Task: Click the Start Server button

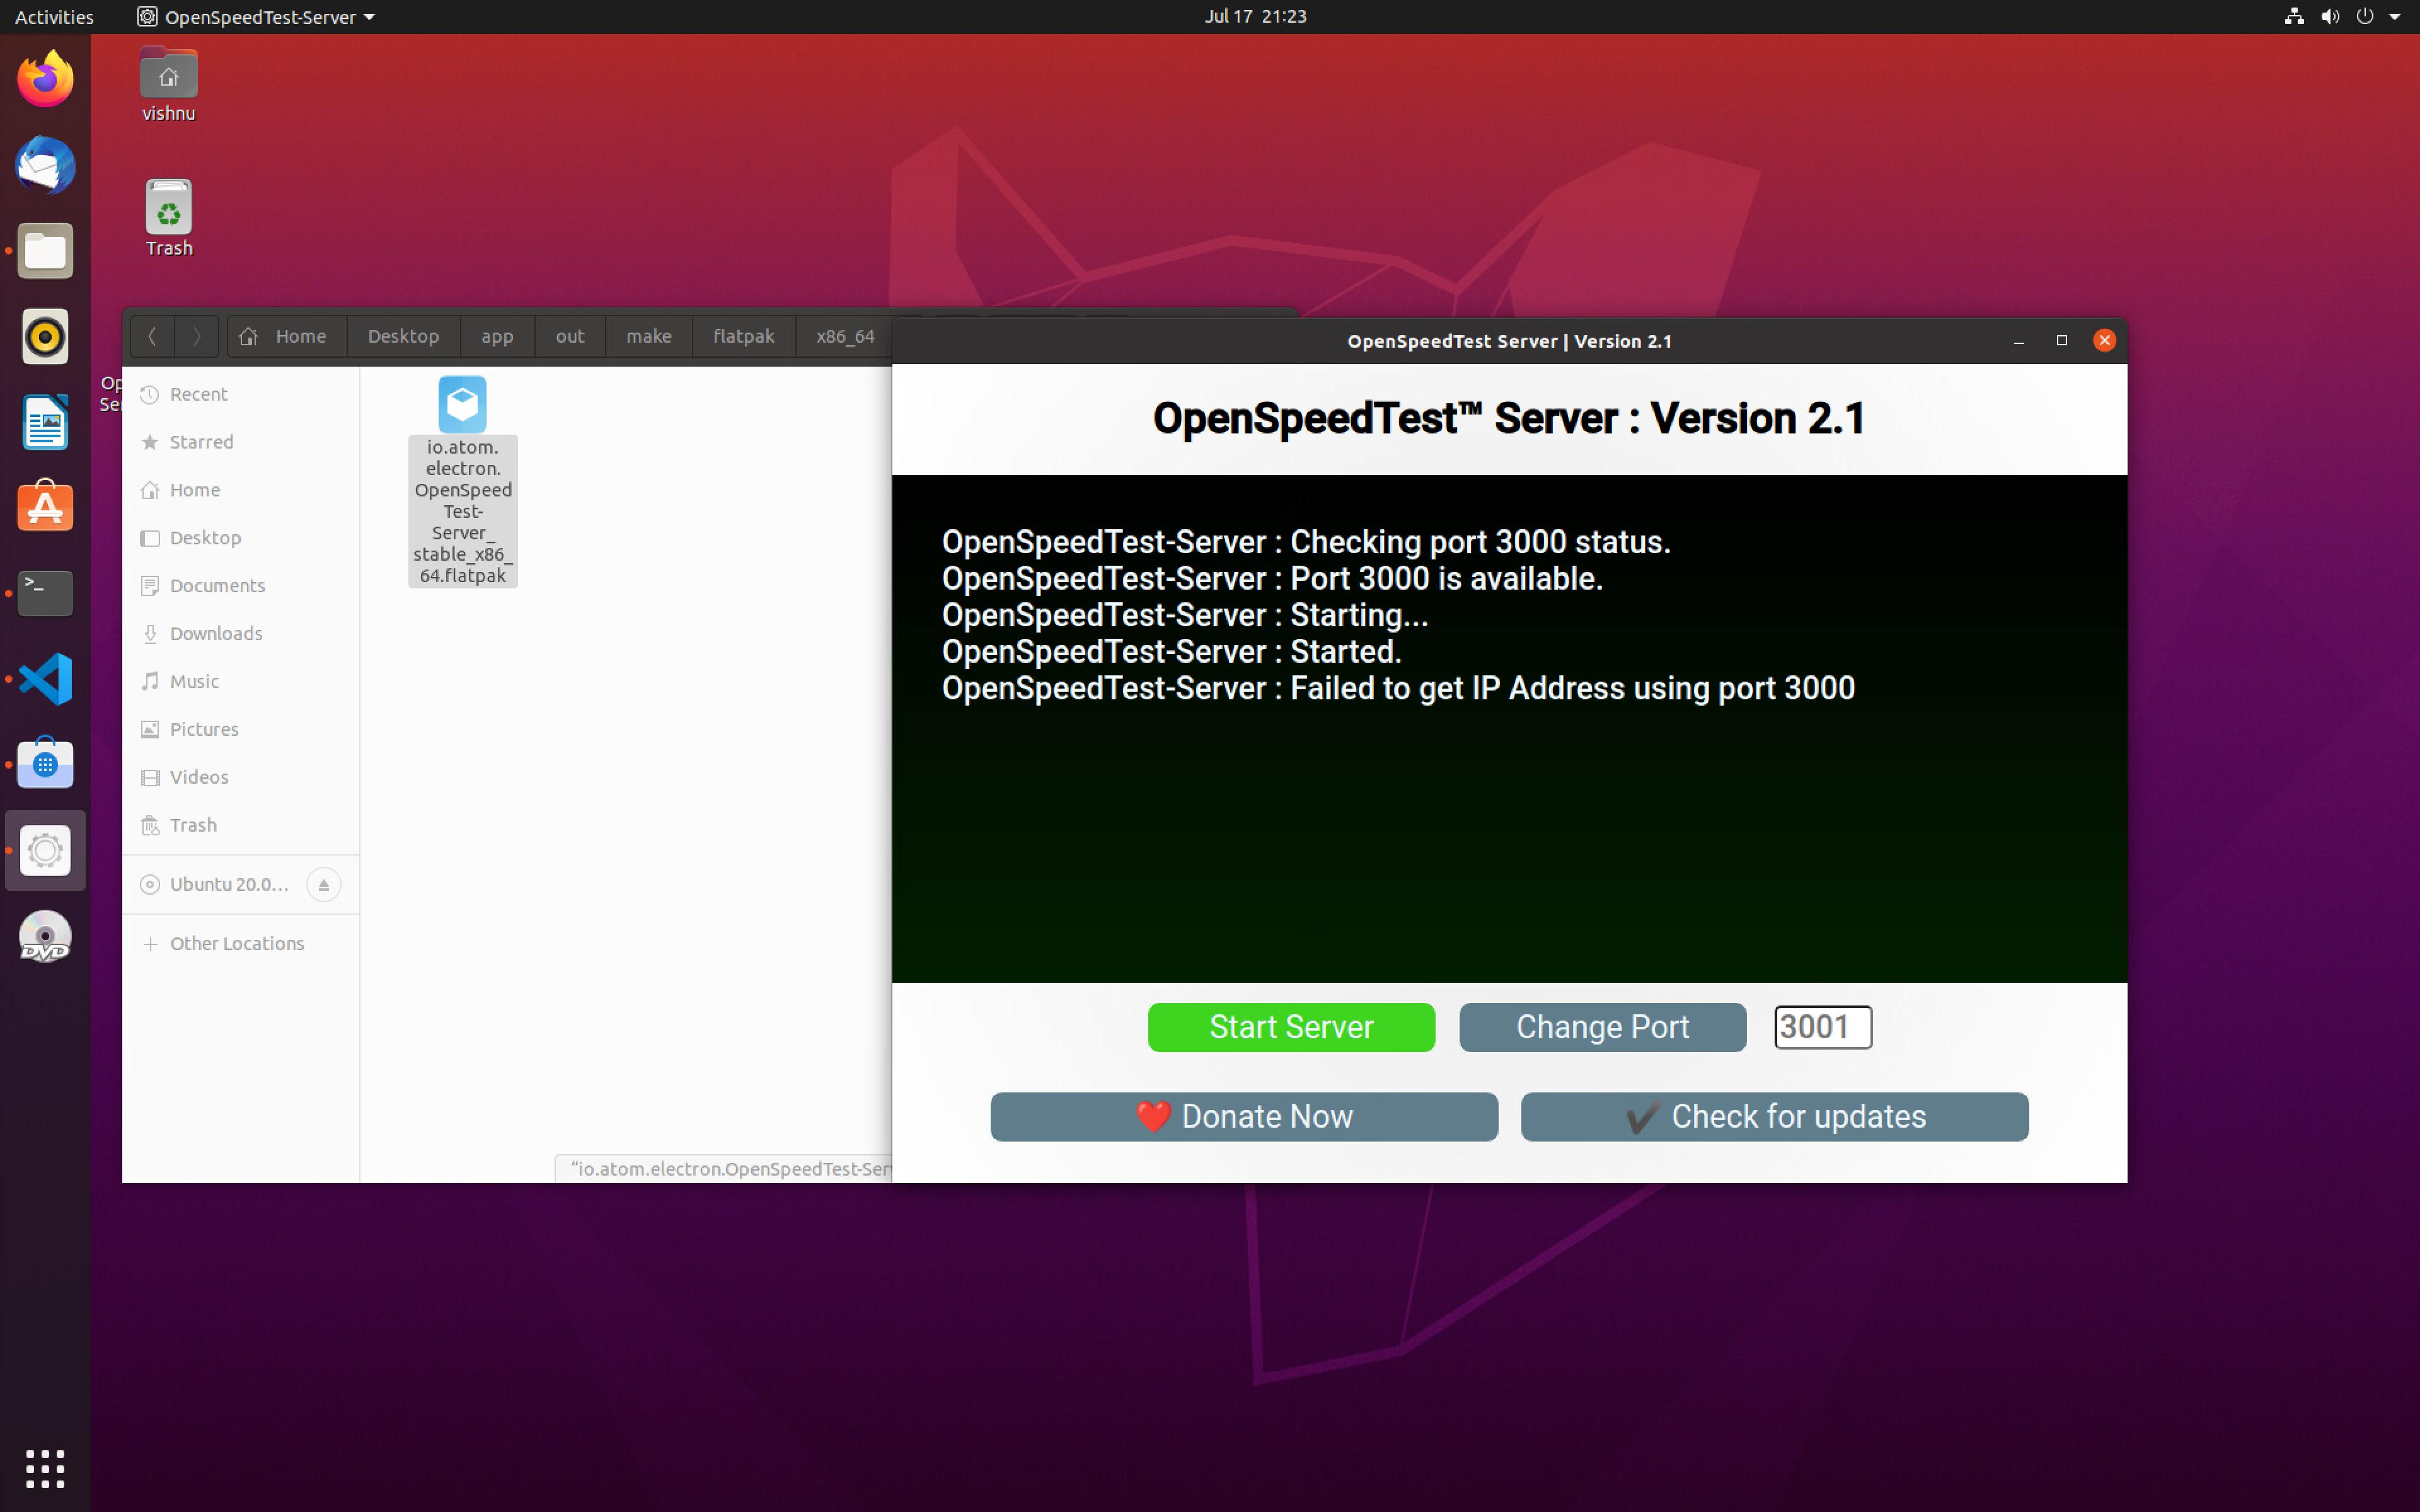Action: pos(1290,1027)
